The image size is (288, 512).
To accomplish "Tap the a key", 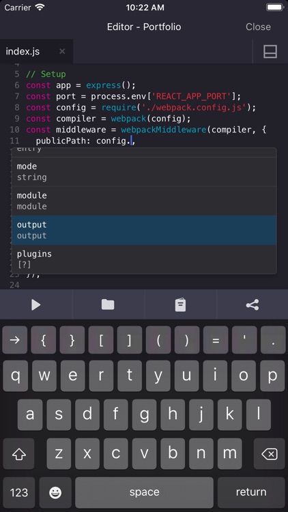I will coord(30,414).
